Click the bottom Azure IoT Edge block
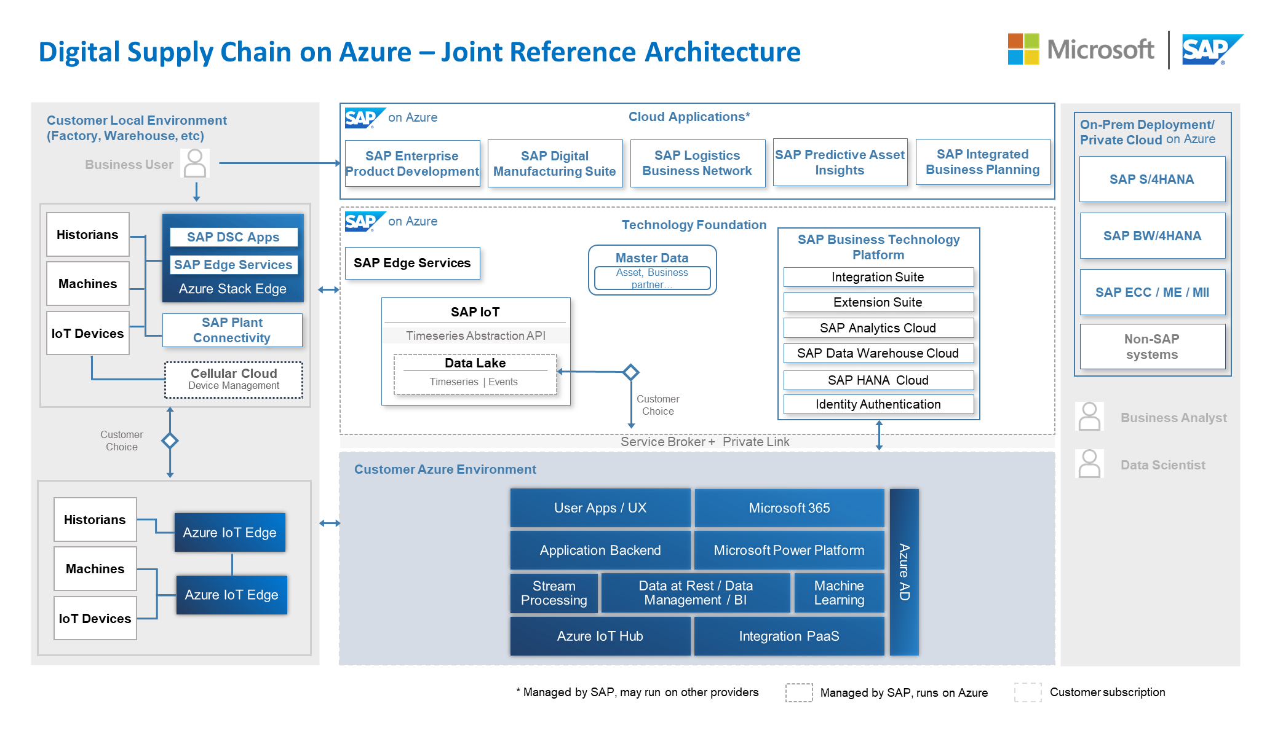 pos(231,595)
